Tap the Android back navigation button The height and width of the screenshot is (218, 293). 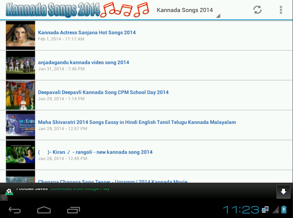(x=14, y=210)
